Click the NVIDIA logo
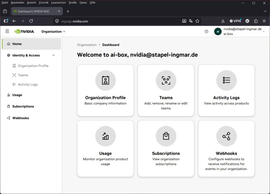The image size is (270, 194). (24, 31)
